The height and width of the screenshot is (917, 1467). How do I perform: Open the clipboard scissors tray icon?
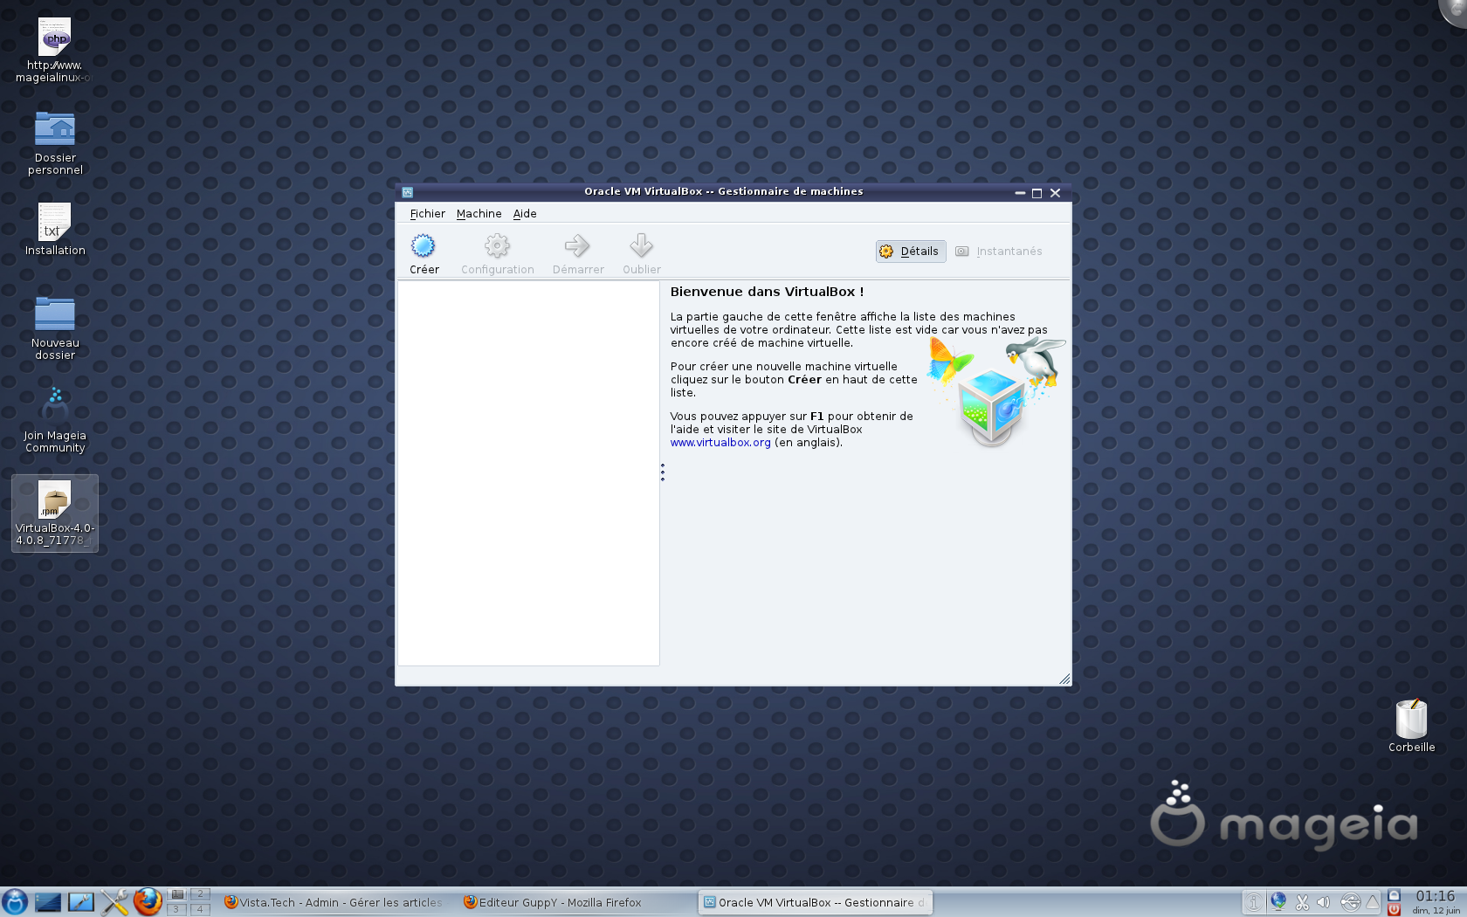[x=1302, y=902]
